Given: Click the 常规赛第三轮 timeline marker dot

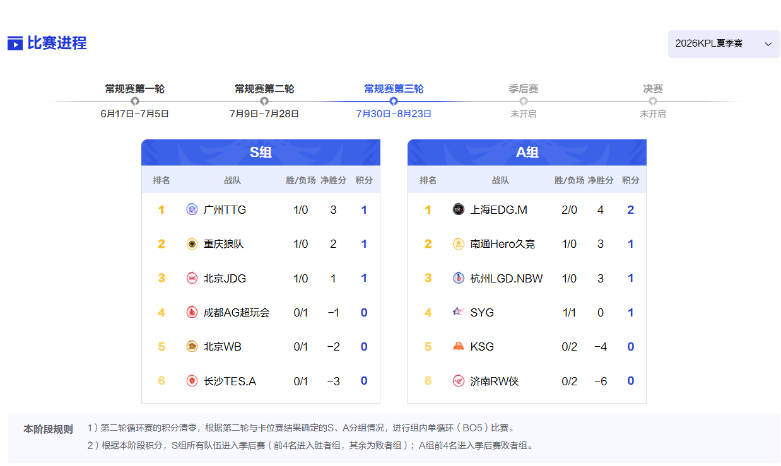Looking at the screenshot, I should click(394, 101).
